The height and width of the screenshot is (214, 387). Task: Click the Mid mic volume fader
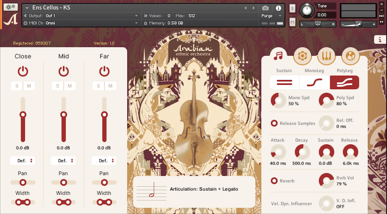click(x=63, y=115)
